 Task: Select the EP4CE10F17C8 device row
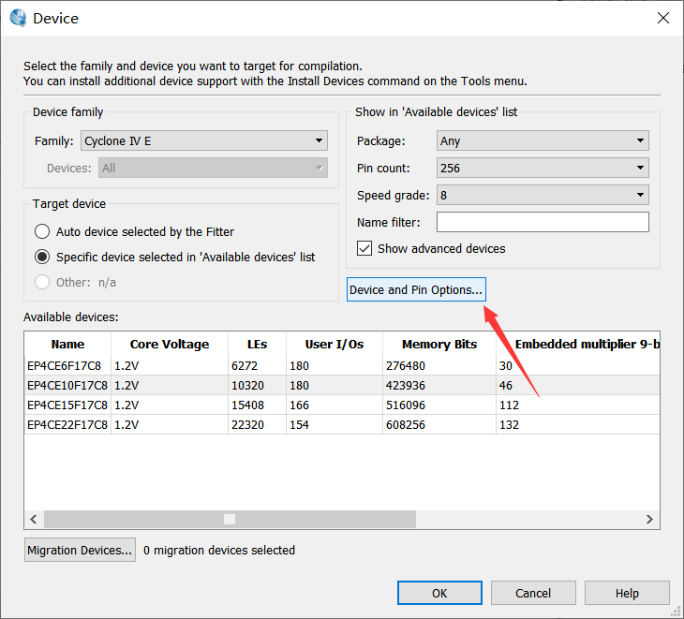click(x=67, y=385)
